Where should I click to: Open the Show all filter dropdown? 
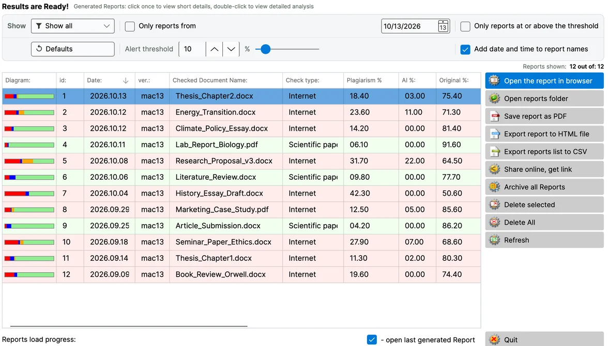coord(73,26)
